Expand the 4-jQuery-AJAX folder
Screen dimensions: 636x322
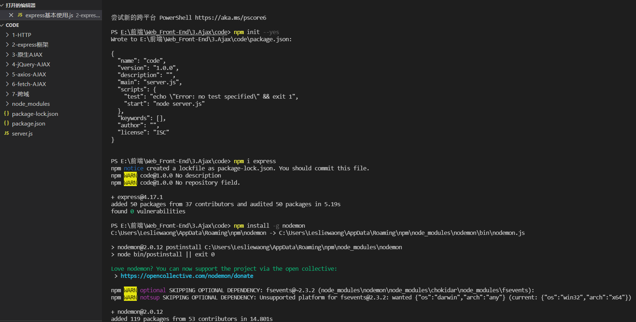point(31,65)
